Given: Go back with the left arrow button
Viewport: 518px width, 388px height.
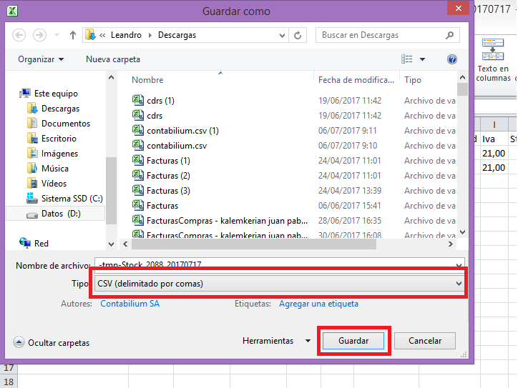Looking at the screenshot, I should click(x=19, y=35).
